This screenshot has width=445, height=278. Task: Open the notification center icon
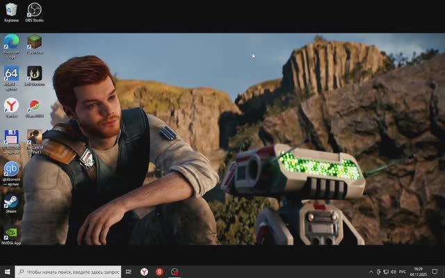pos(435,272)
